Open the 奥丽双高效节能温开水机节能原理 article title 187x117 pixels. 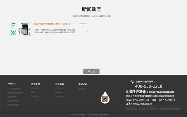(x=52, y=24)
